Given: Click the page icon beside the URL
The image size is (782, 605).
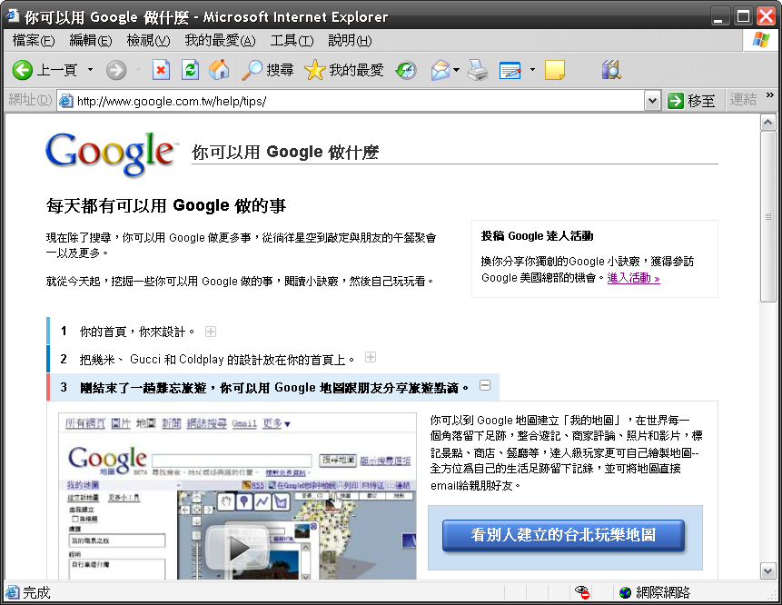Looking at the screenshot, I should [x=65, y=101].
